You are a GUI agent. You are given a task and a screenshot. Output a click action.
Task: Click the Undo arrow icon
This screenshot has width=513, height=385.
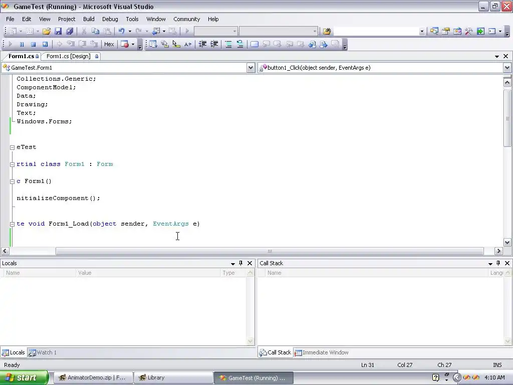(122, 31)
